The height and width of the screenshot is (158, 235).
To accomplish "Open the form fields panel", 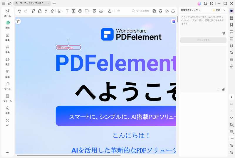I will click(x=231, y=39).
